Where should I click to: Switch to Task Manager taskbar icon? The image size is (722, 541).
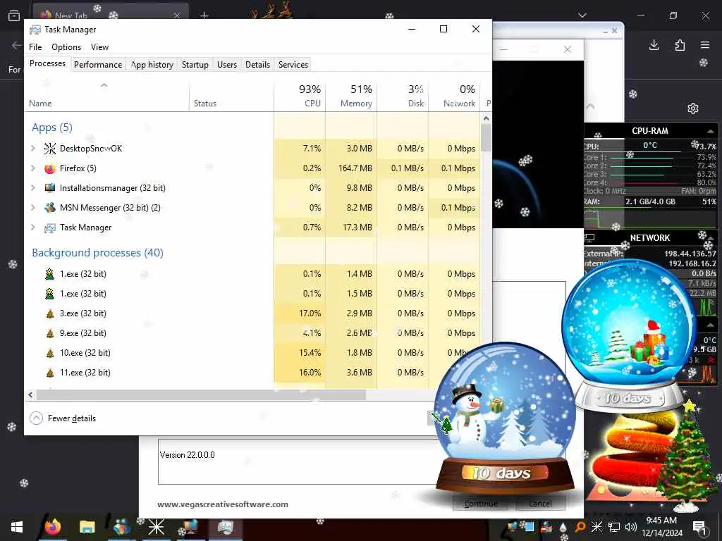(225, 527)
